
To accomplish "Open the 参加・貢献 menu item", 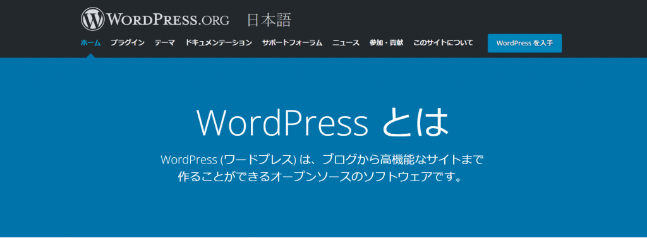I will (386, 42).
